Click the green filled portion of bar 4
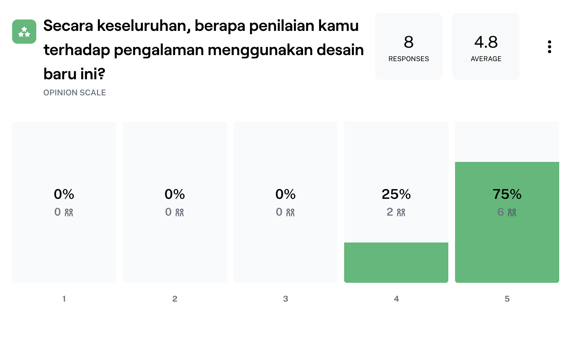The width and height of the screenshot is (574, 352). pos(396,263)
